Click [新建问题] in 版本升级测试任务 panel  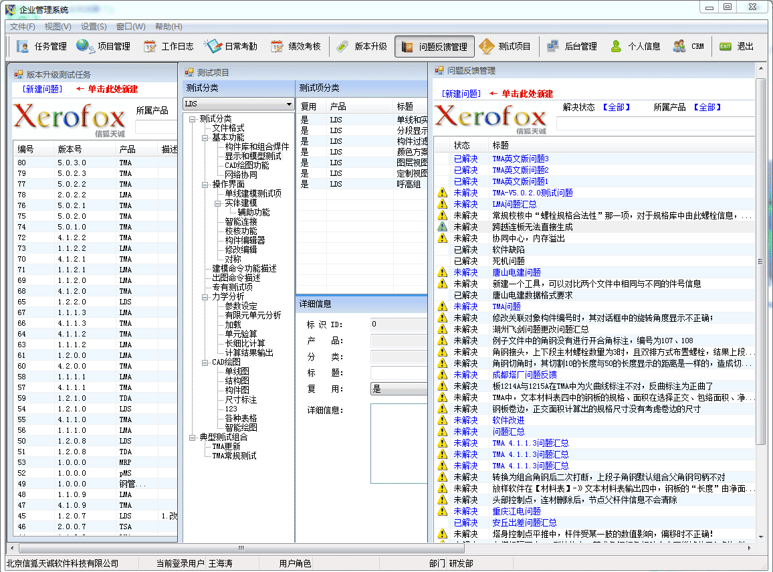tap(42, 89)
